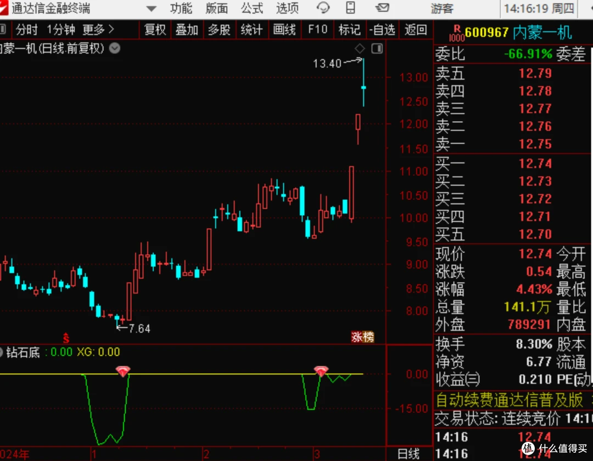593x461 pixels.
Task: Open the 公式 menu
Action: (x=252, y=8)
